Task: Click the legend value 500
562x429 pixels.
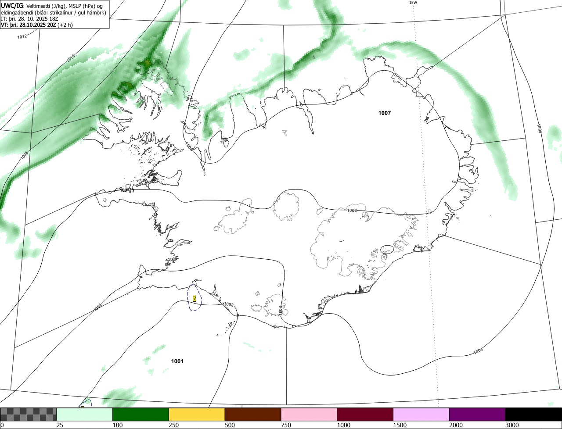Action: click(x=230, y=425)
